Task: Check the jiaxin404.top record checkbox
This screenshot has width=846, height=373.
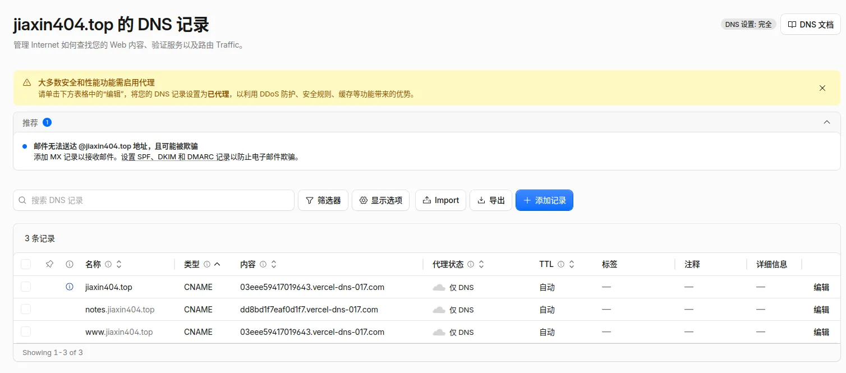Action: (26, 287)
